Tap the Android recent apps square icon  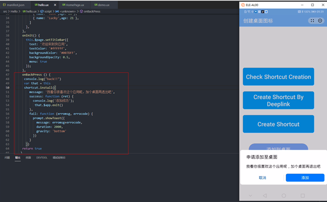303,196
